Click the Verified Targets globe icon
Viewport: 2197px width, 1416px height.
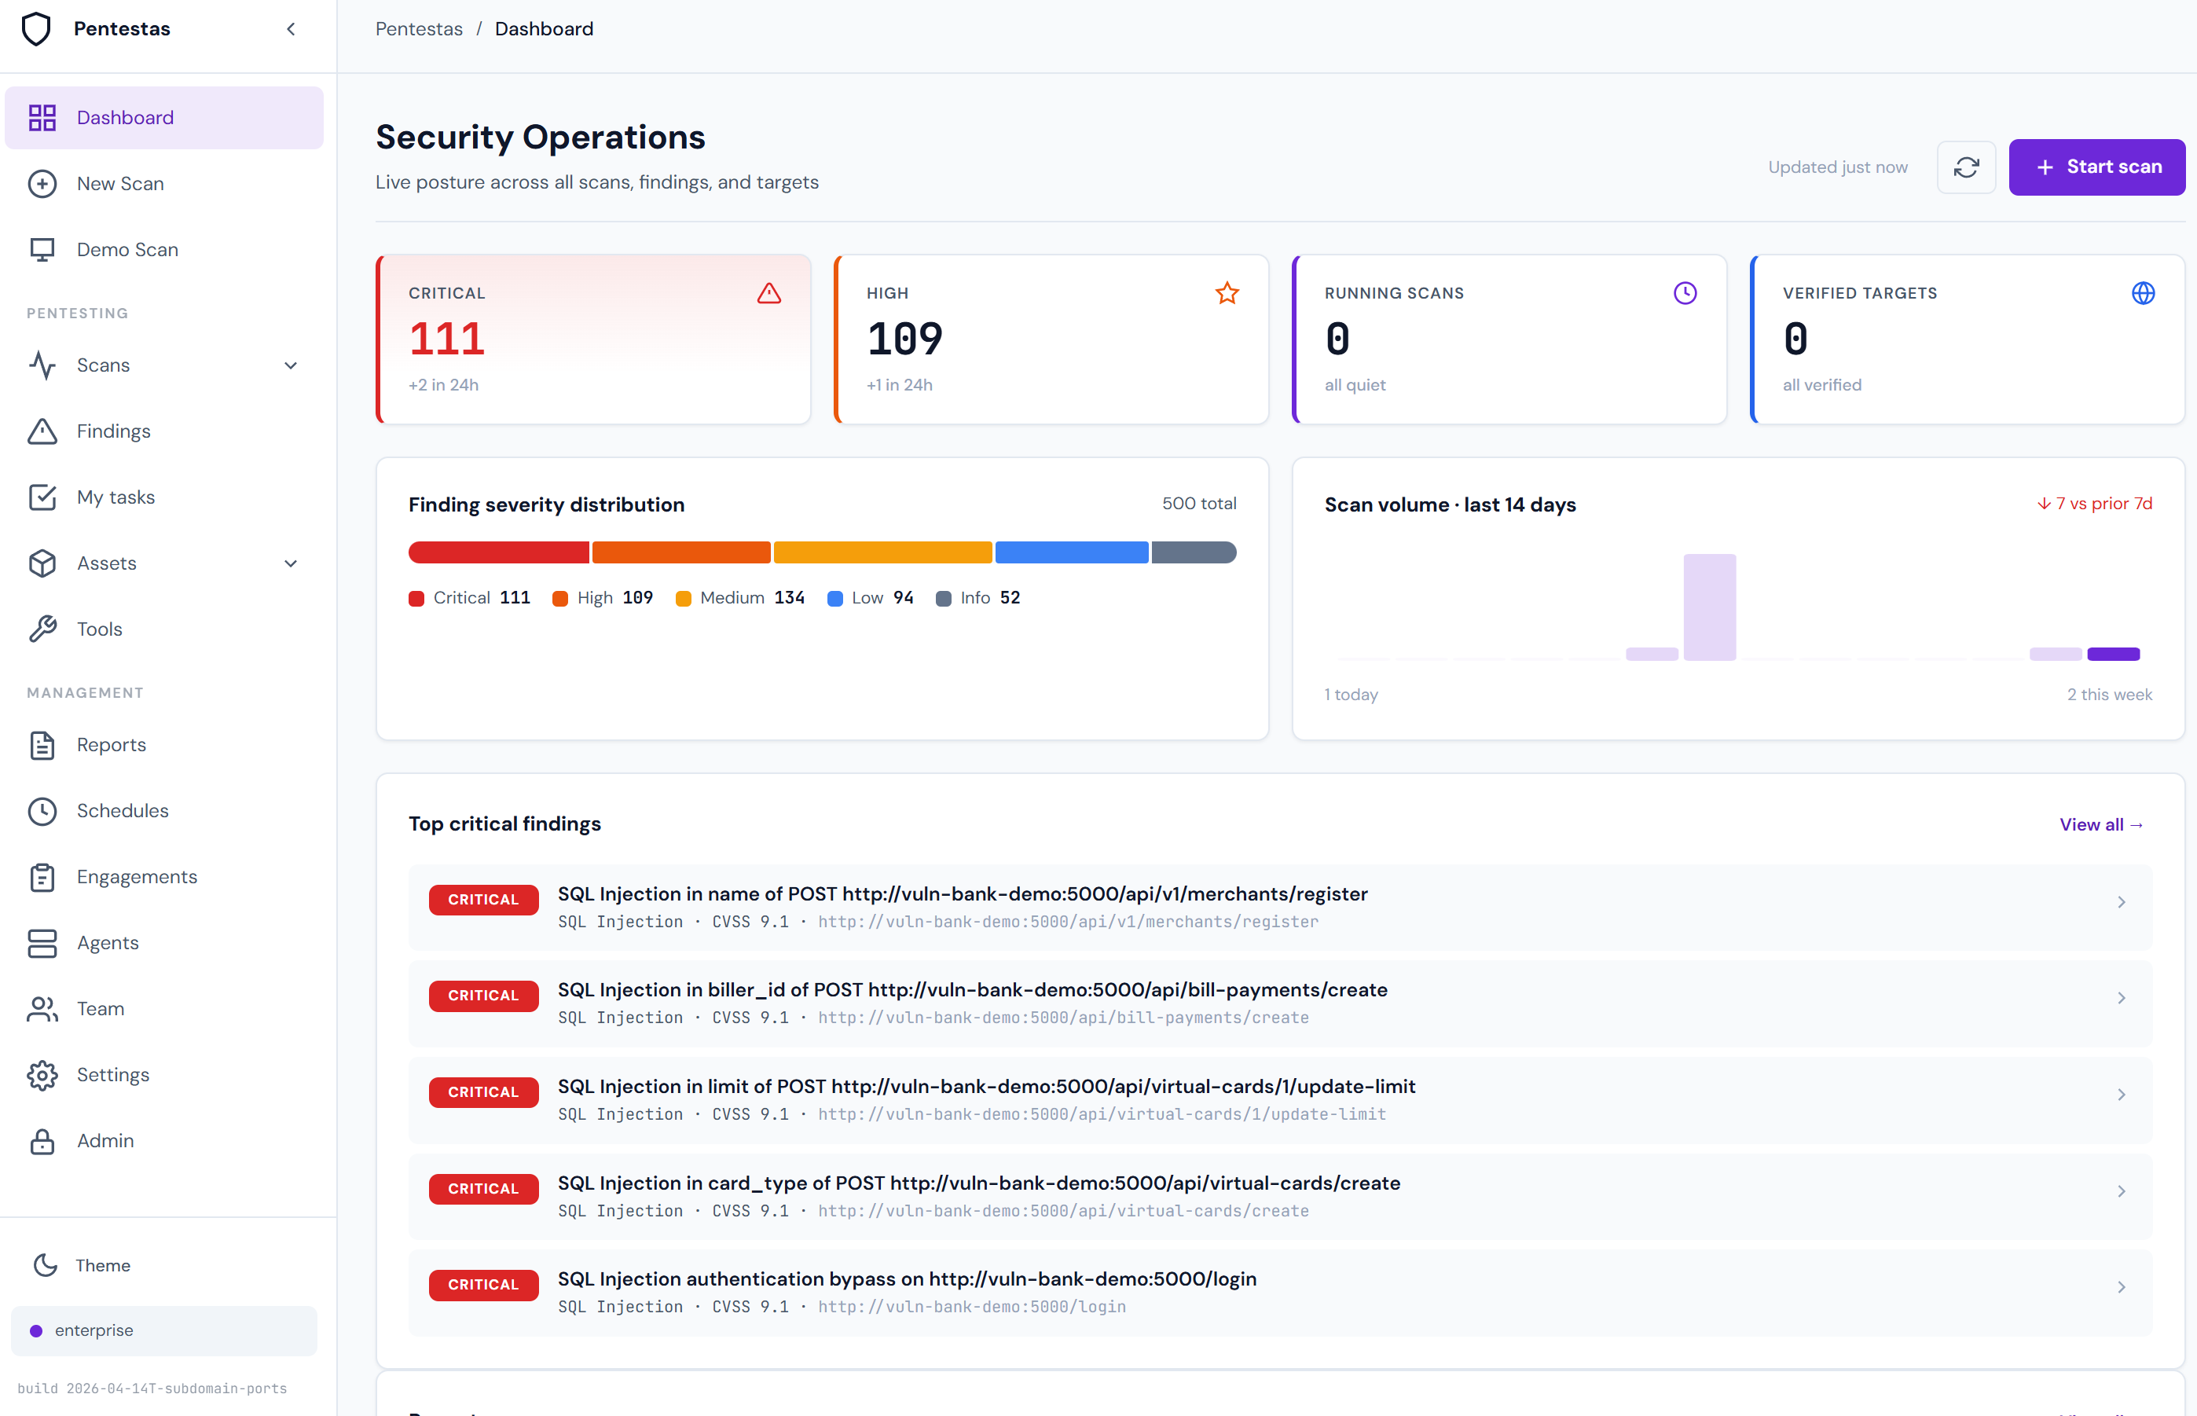point(2143,293)
